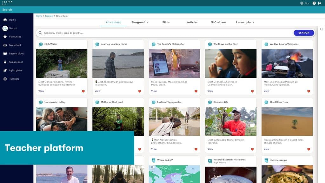This screenshot has height=183, width=325.
Task: Click storyworld icon beside Journey to a New Home
Action: pyautogui.click(x=97, y=44)
